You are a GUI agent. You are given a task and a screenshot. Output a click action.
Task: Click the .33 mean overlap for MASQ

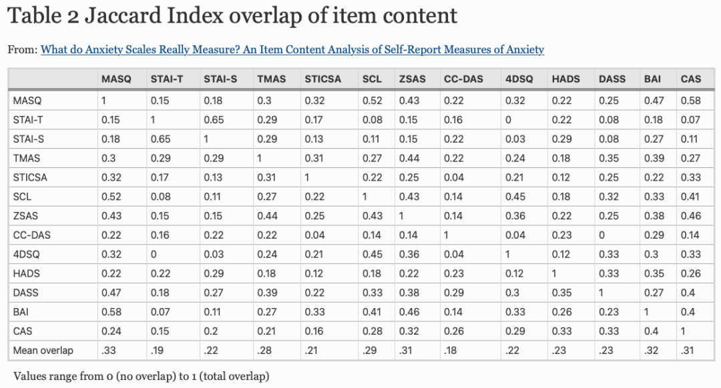click(109, 351)
